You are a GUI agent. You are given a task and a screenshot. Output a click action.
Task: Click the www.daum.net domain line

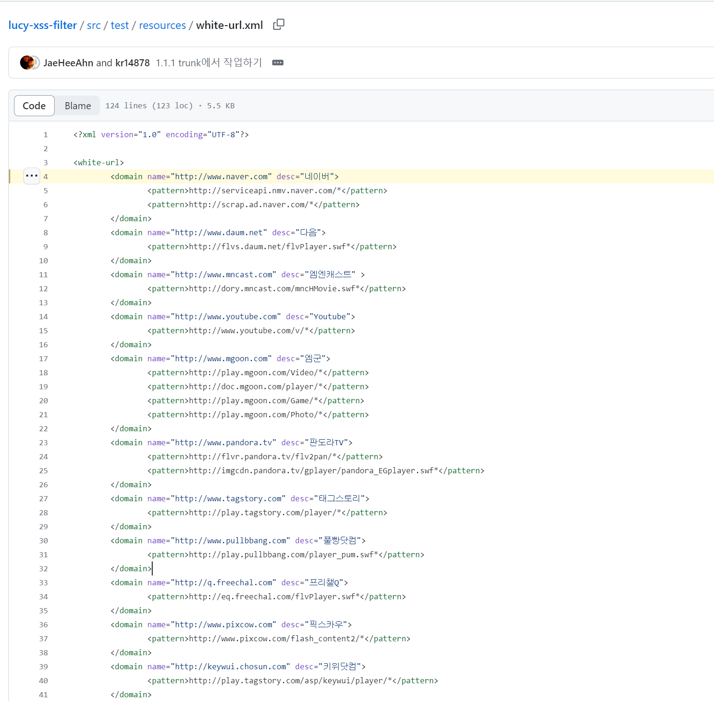point(218,232)
